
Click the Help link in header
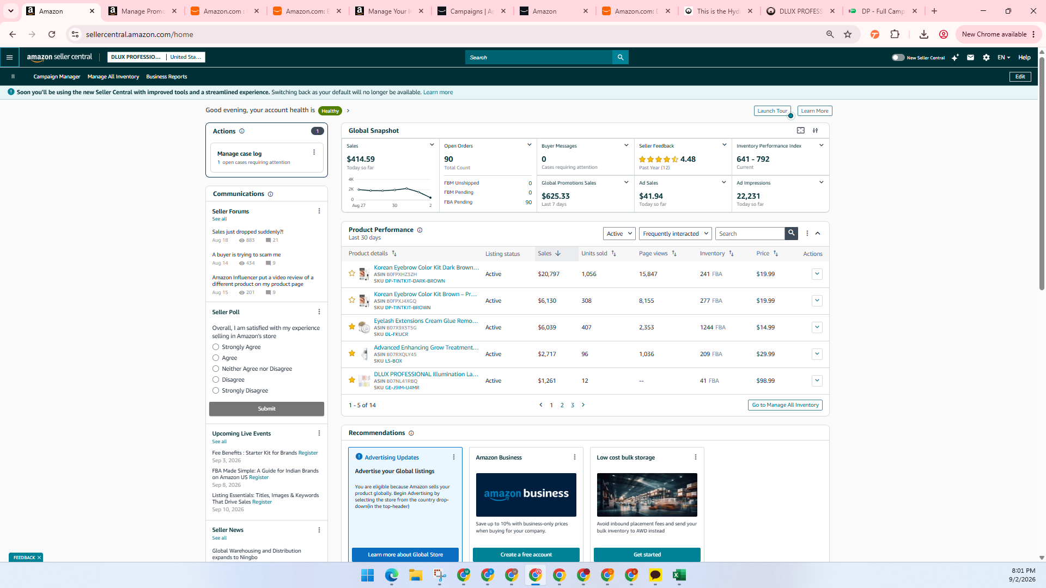[x=1024, y=57]
